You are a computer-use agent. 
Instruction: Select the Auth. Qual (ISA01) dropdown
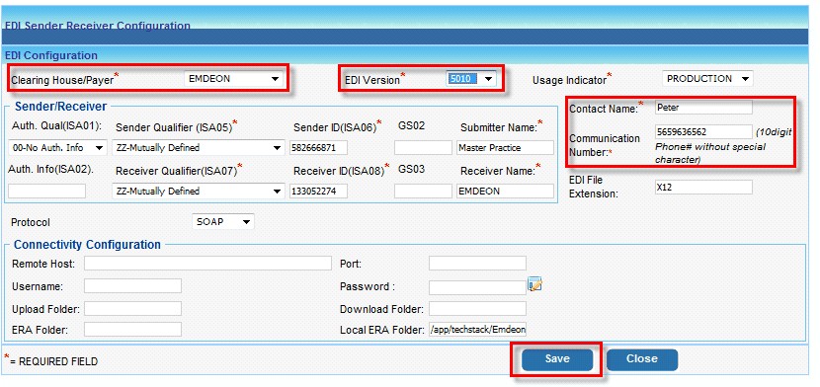[57, 148]
